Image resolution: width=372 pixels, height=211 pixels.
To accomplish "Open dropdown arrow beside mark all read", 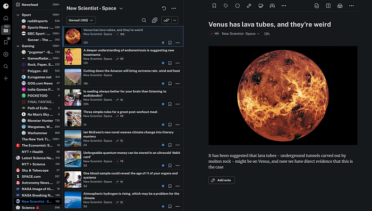I will (175, 20).
